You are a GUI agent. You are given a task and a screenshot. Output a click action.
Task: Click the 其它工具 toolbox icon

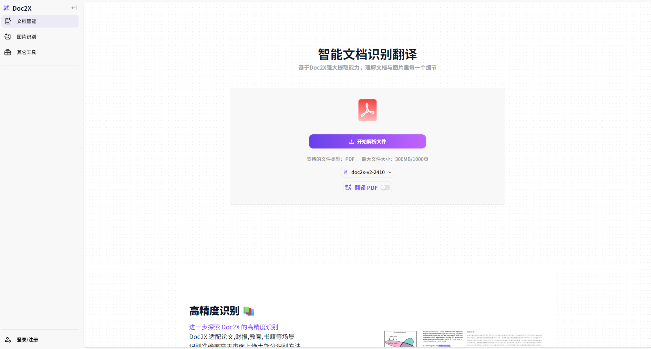point(8,52)
